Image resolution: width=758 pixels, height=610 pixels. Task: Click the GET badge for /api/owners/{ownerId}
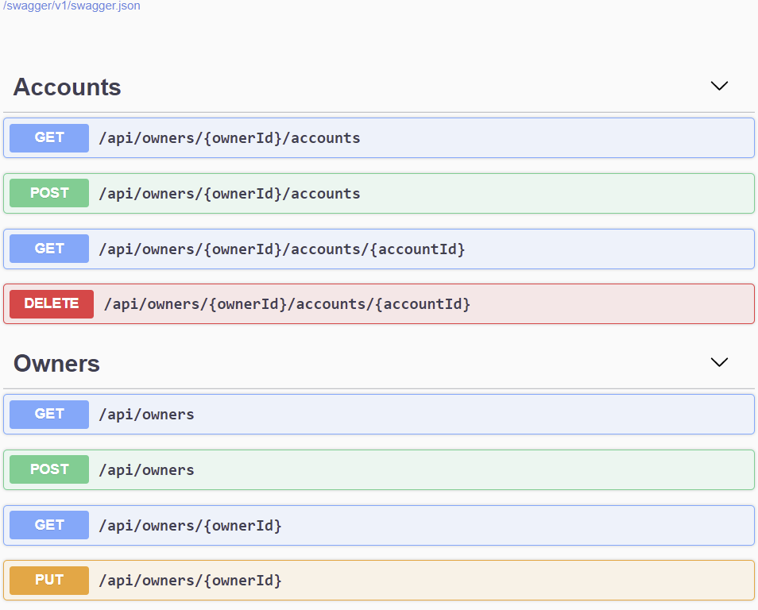tap(49, 525)
